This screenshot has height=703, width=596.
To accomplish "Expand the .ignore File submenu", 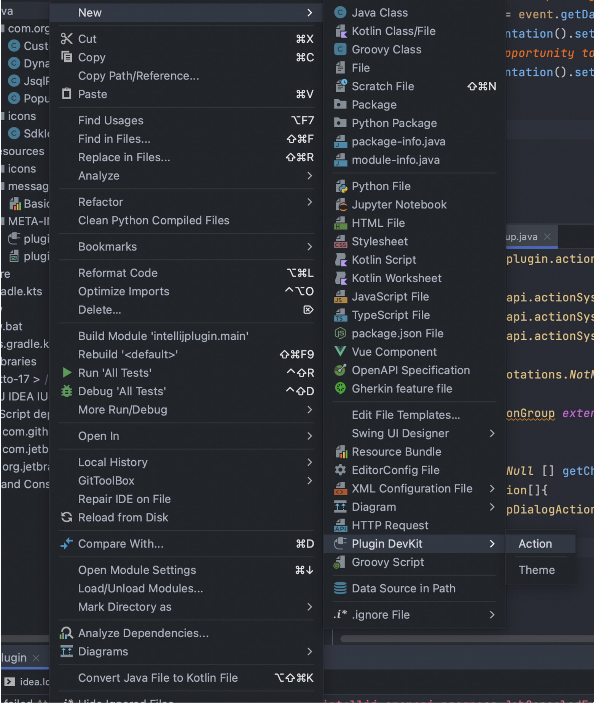I will [x=414, y=615].
